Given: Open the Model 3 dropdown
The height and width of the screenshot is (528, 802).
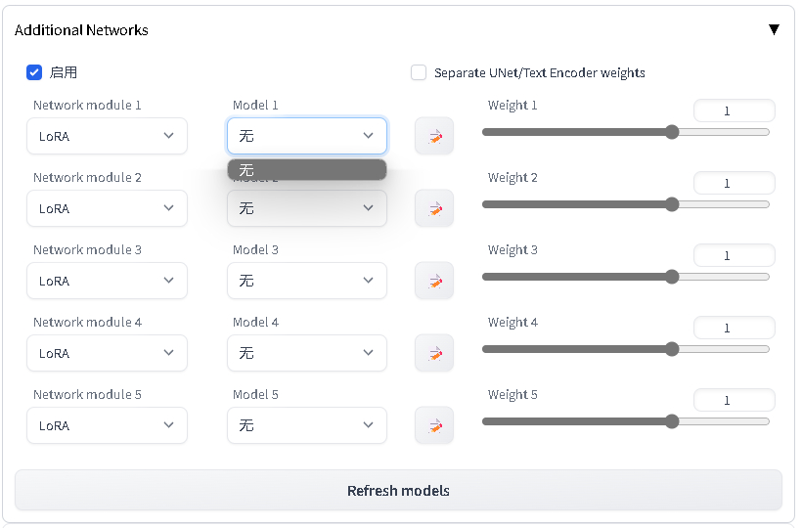Looking at the screenshot, I should click(307, 281).
